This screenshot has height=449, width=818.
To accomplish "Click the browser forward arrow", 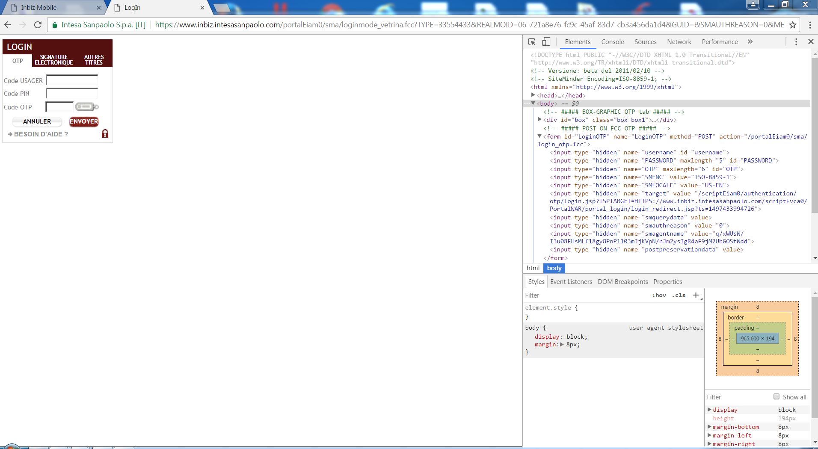I will point(22,25).
